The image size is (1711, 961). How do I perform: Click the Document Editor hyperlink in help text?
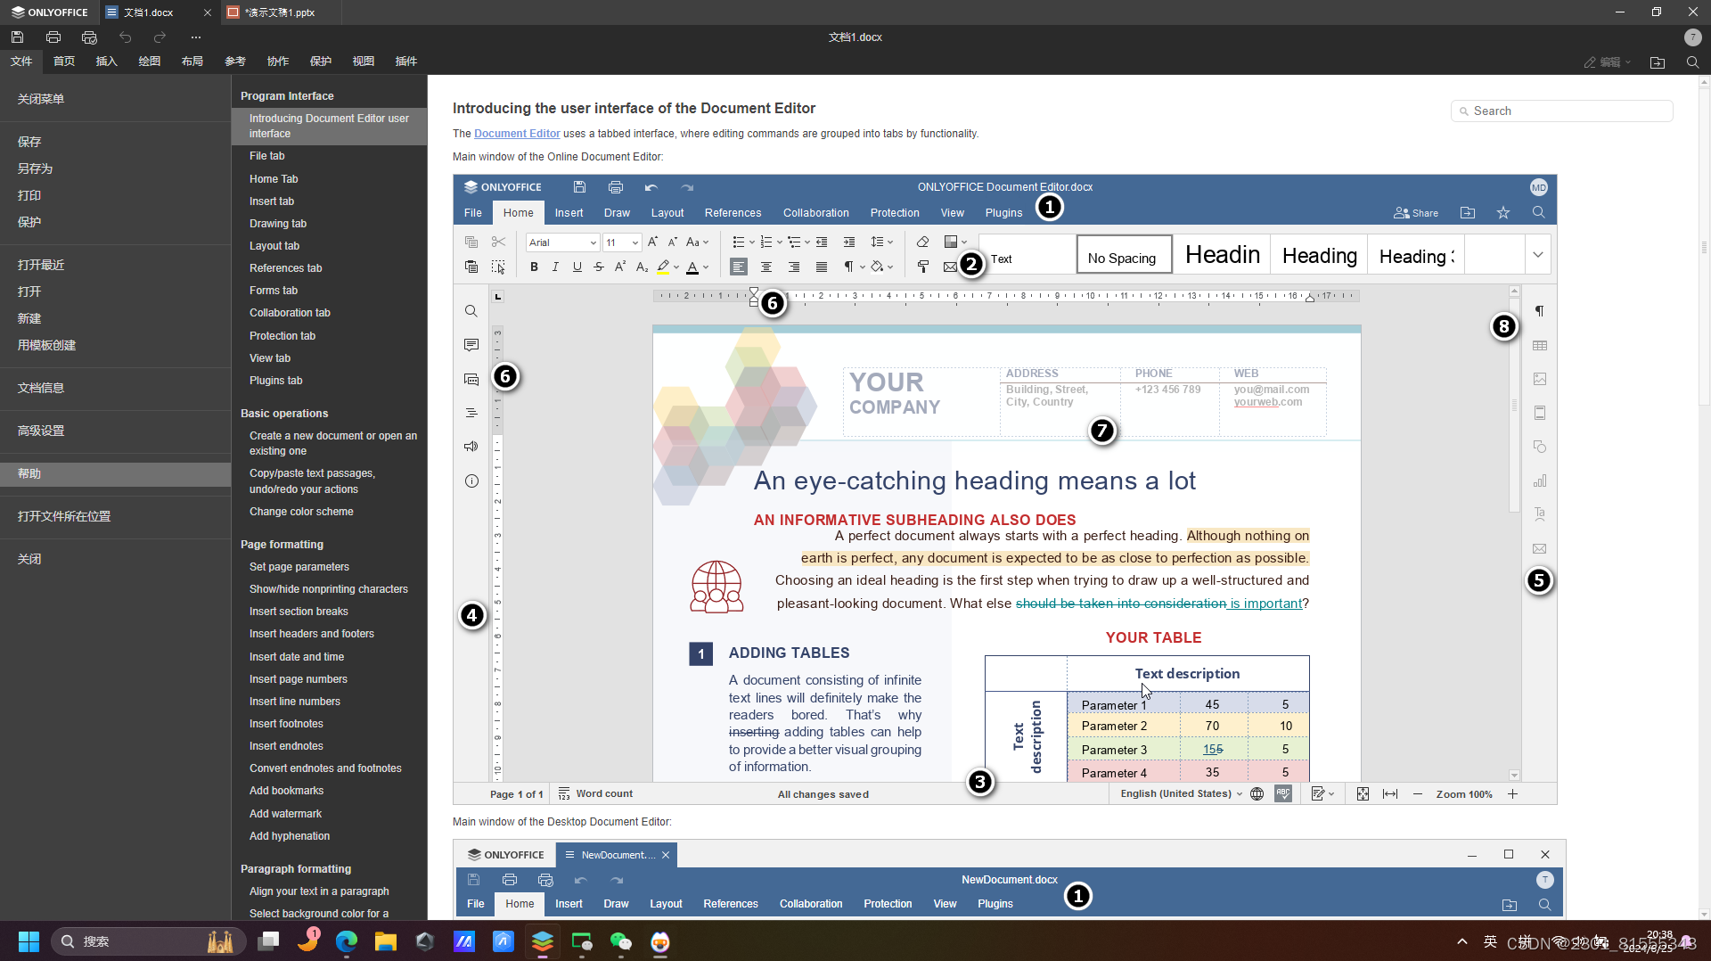517,134
